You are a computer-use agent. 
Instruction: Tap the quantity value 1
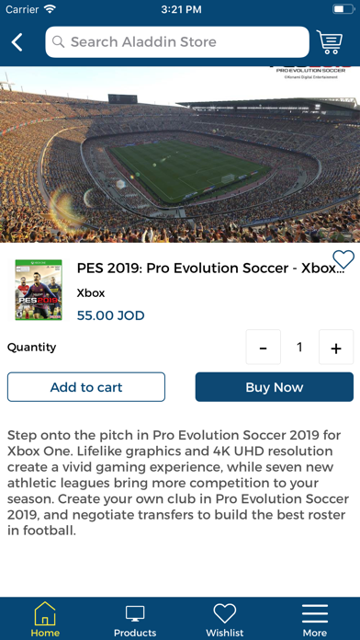click(x=299, y=347)
